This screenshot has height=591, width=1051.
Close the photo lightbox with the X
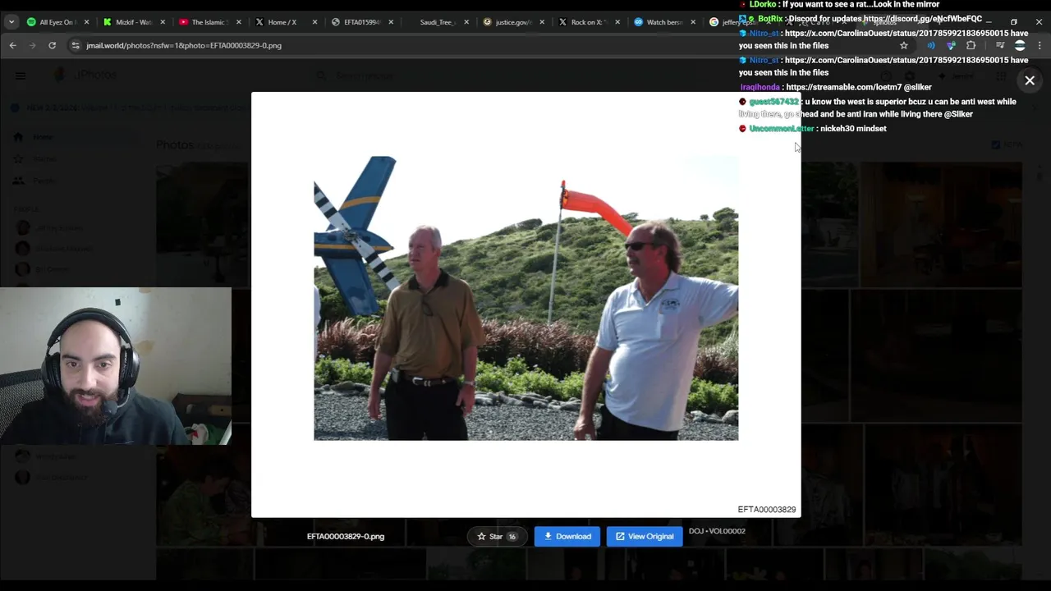coord(1030,80)
